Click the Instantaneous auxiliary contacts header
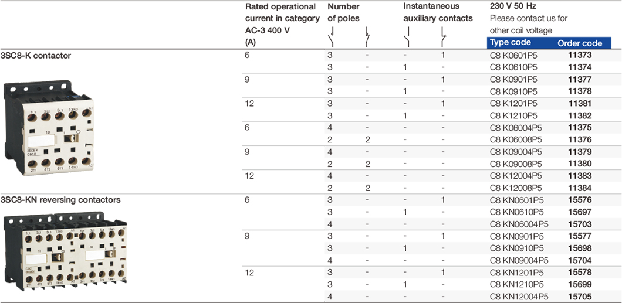The height and width of the screenshot is (303, 622). coord(438,13)
